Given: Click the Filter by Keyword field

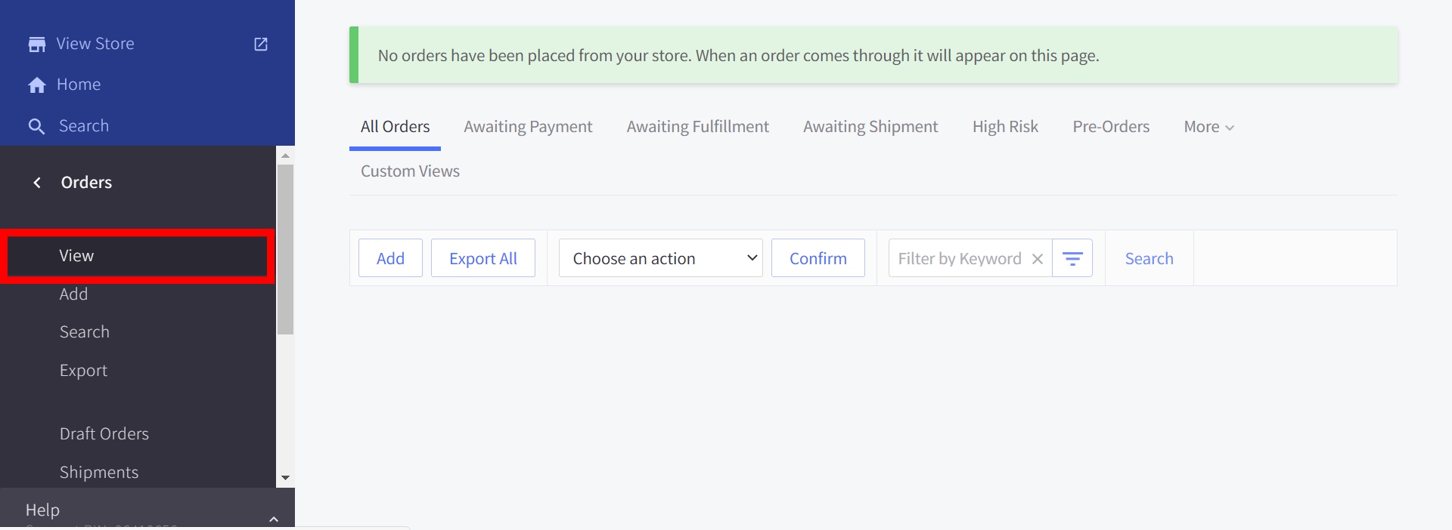Looking at the screenshot, I should (x=959, y=259).
